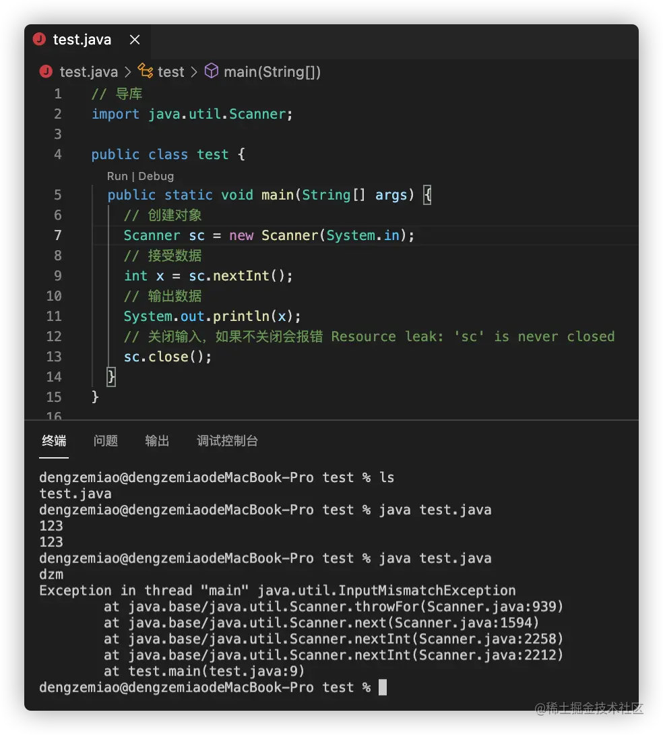663x735 pixels.
Task: Click the '// 导库' comment line
Action: point(117,94)
